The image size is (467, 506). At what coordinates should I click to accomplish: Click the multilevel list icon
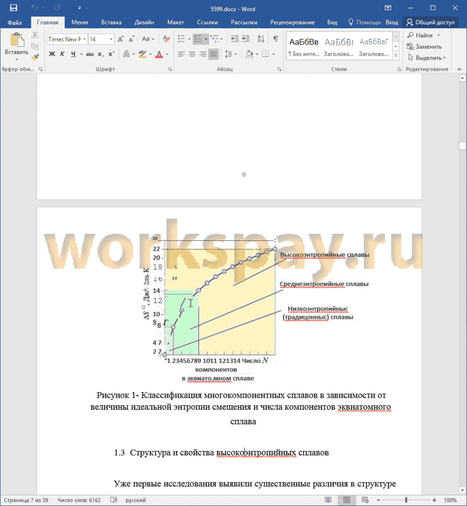pyautogui.click(x=215, y=39)
